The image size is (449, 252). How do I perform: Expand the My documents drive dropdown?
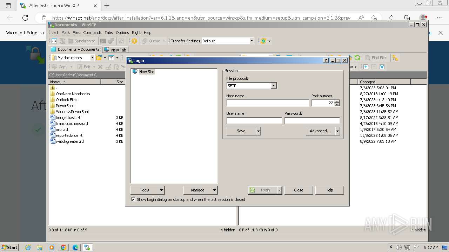click(x=92, y=58)
